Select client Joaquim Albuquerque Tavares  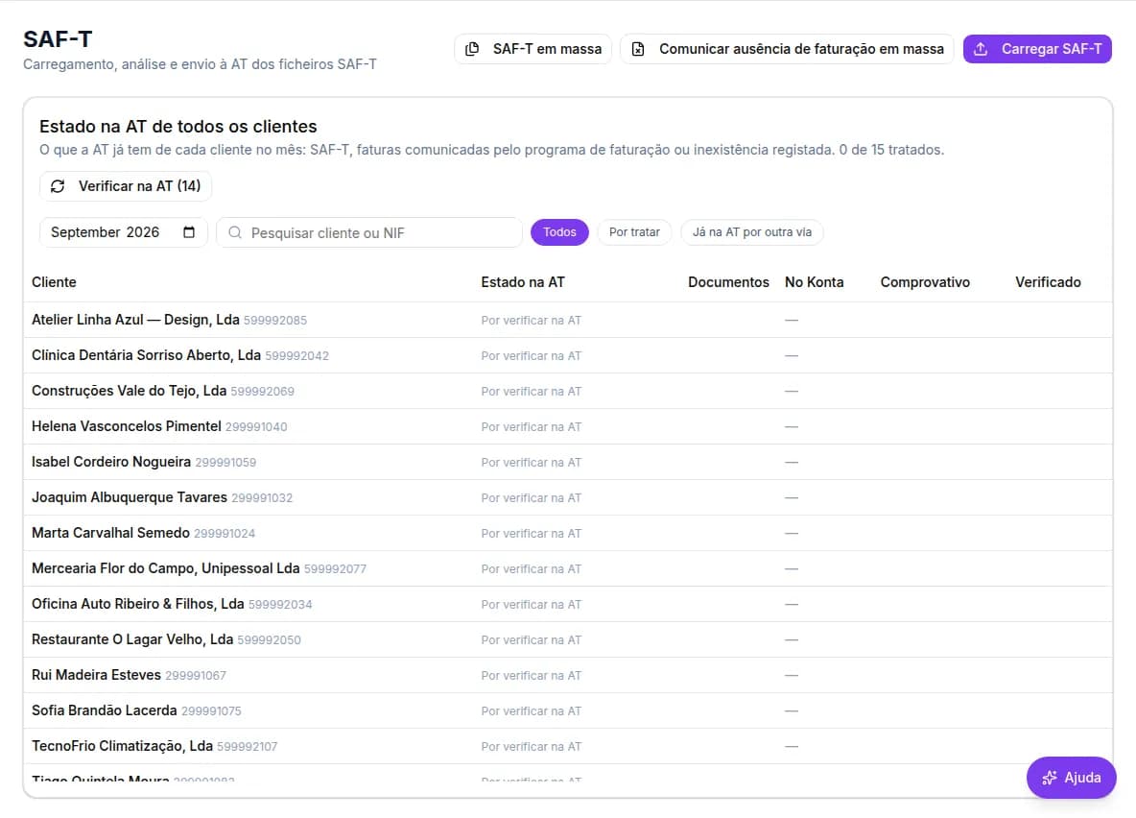130,497
